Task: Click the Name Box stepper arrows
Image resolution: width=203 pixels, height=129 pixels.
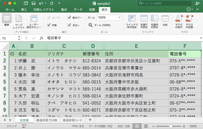Action: [19, 38]
